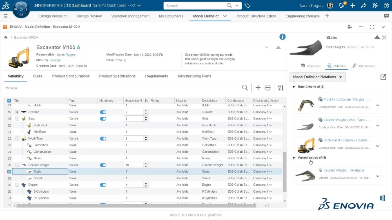
Task: Click Counter Weight sequence number field
Action: click(x=134, y=165)
